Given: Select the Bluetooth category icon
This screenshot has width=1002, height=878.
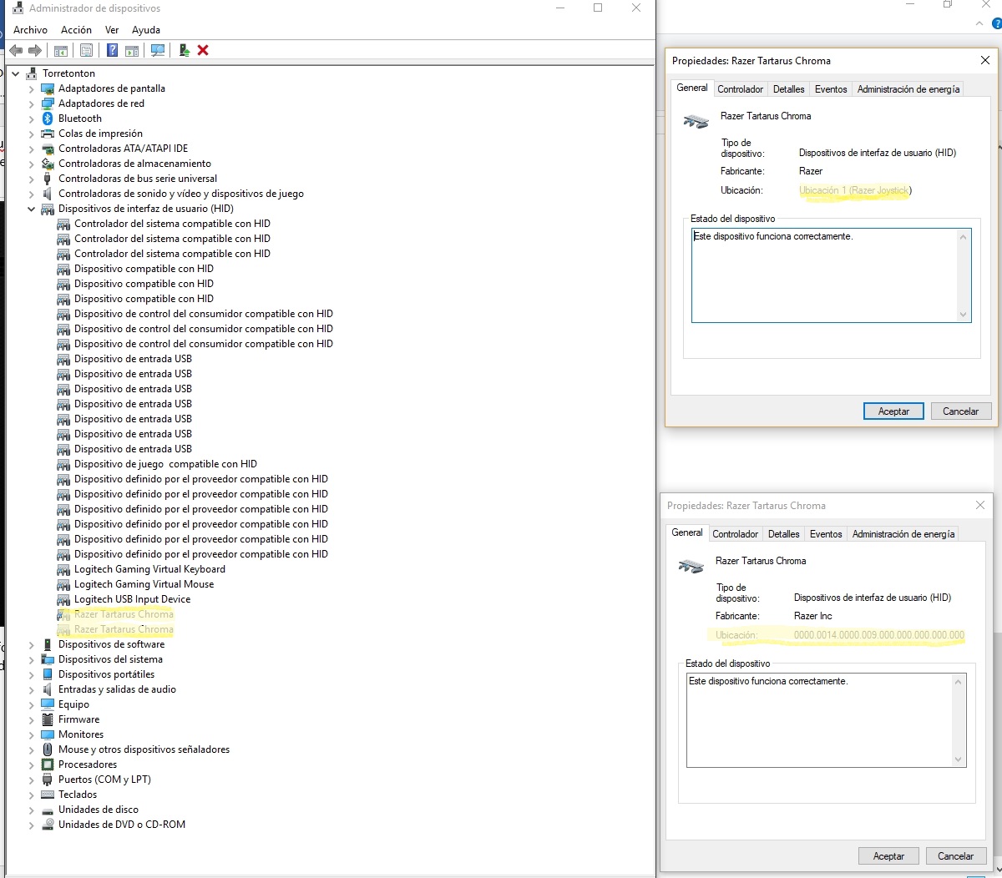Looking at the screenshot, I should (48, 119).
